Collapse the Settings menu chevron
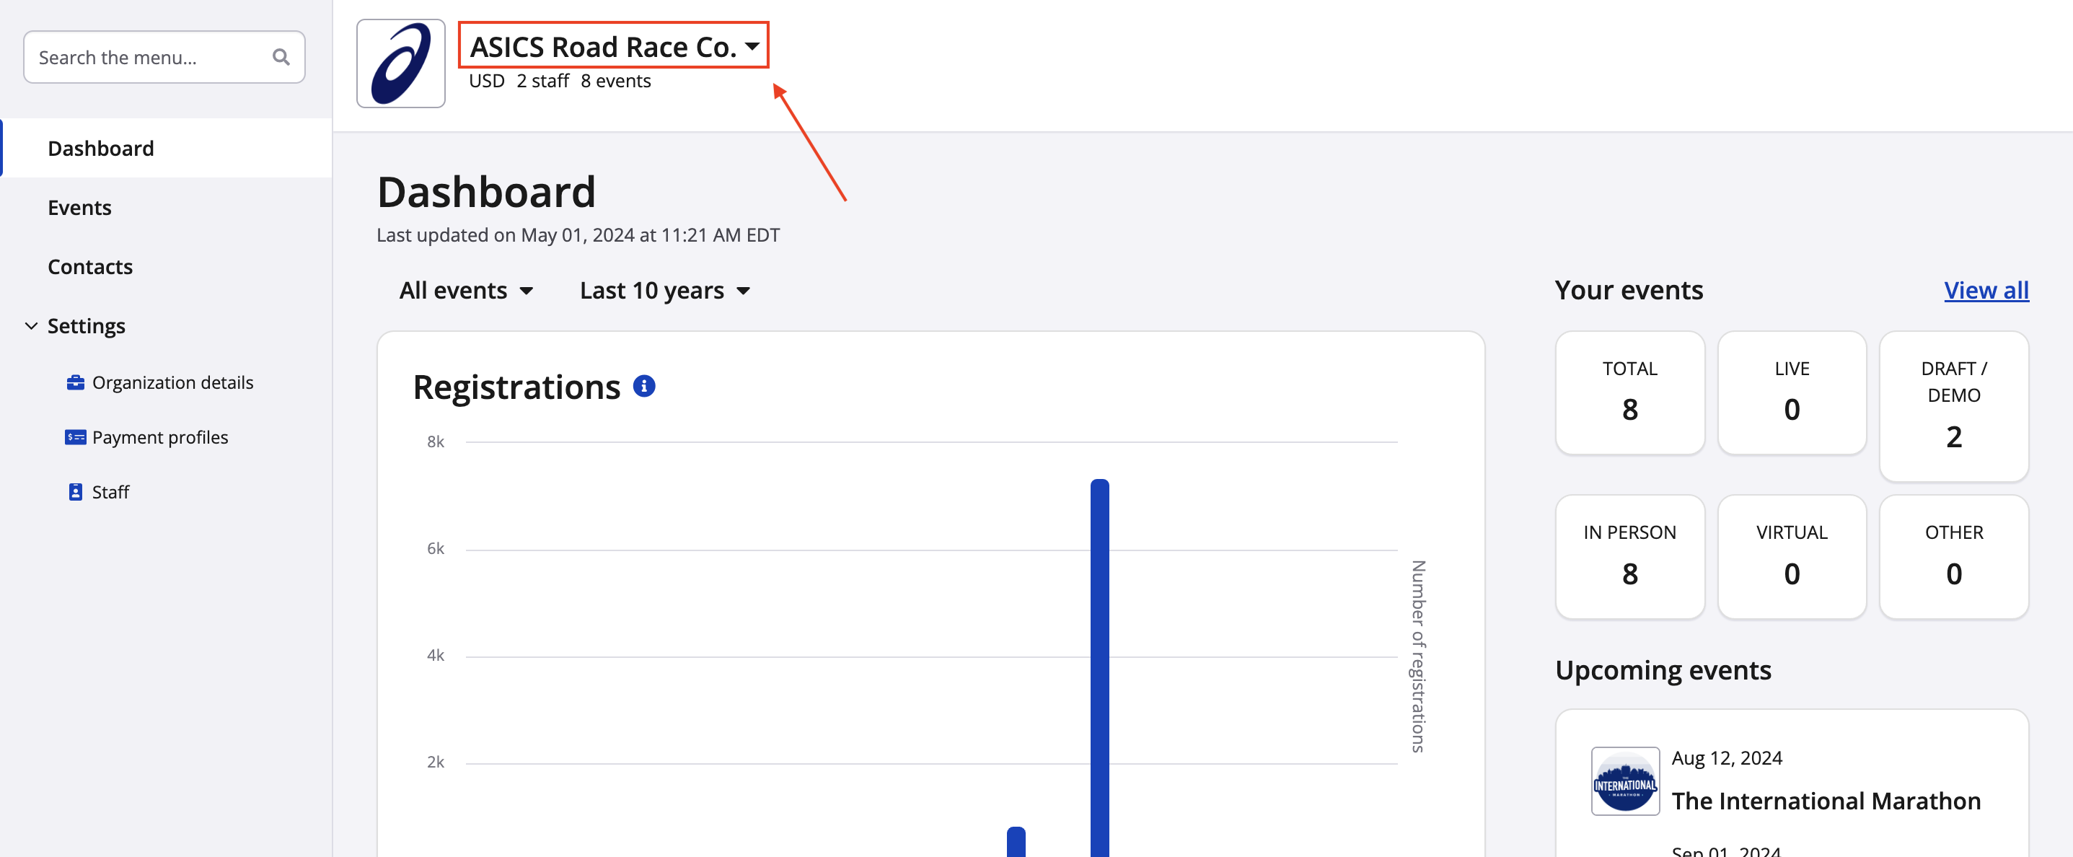The image size is (2073, 857). (30, 326)
